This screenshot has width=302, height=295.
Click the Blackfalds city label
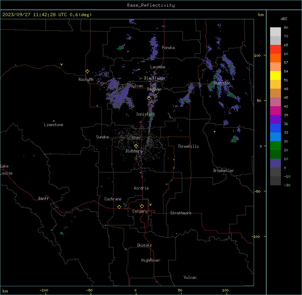pyautogui.click(x=155, y=78)
